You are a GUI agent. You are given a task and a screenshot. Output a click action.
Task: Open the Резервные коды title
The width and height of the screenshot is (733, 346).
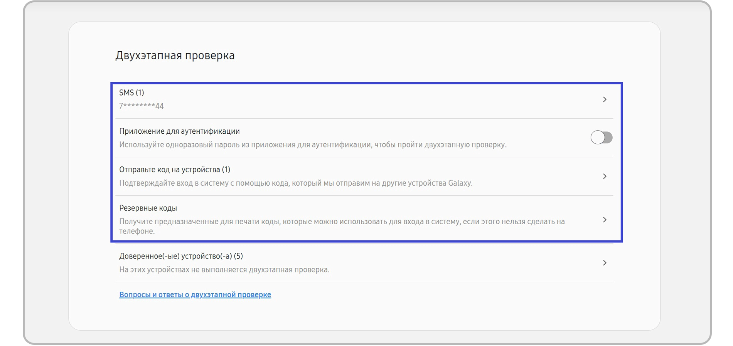point(148,208)
